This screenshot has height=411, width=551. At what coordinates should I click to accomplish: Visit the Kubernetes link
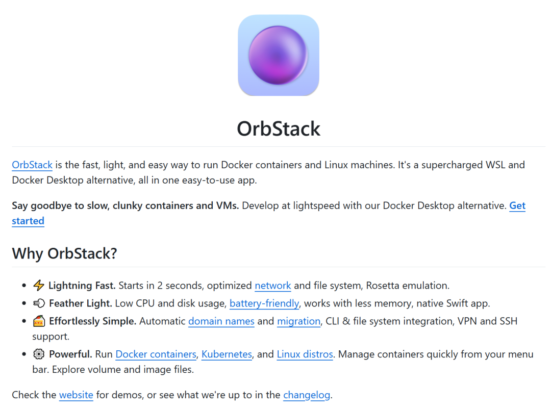[227, 354]
